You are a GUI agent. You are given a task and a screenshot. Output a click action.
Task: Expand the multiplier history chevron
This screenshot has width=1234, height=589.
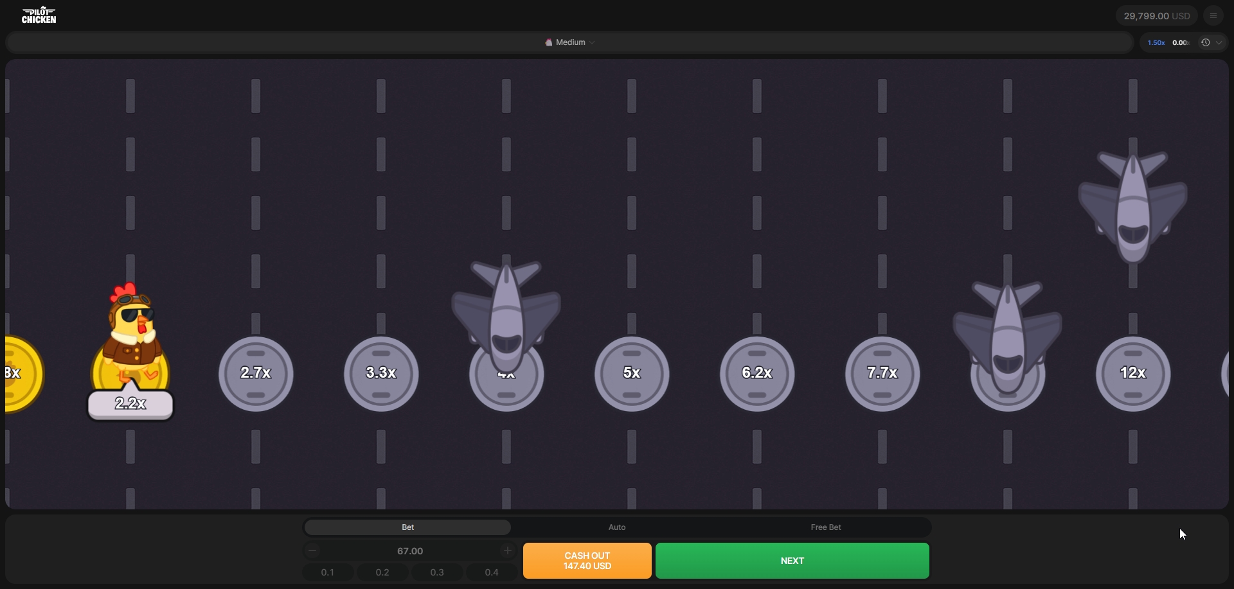point(1219,42)
